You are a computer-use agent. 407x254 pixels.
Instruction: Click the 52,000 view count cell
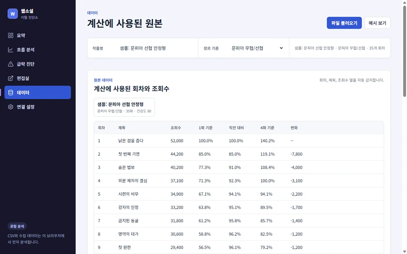[177, 141]
